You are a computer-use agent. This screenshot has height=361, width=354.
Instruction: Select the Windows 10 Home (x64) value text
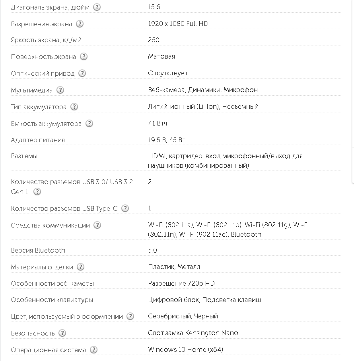coord(185,349)
